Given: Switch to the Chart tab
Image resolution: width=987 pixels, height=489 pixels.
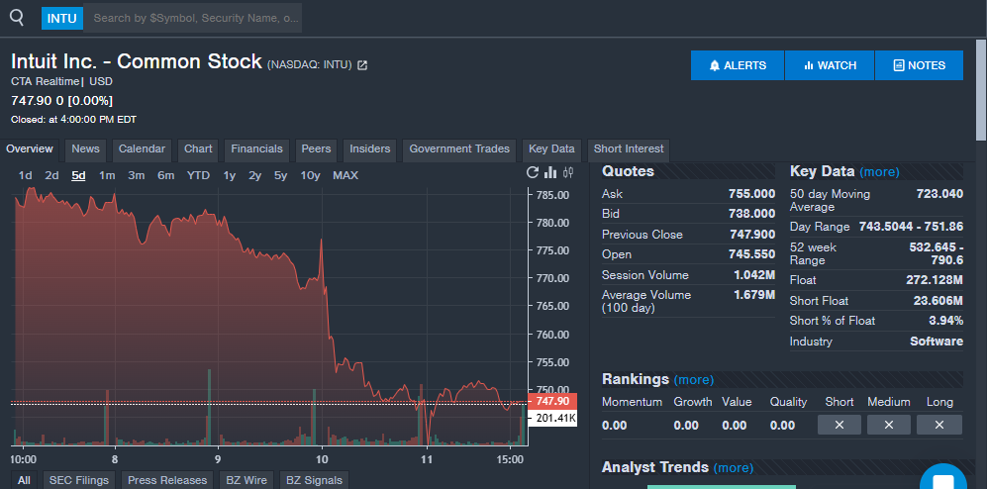Looking at the screenshot, I should coord(198,149).
